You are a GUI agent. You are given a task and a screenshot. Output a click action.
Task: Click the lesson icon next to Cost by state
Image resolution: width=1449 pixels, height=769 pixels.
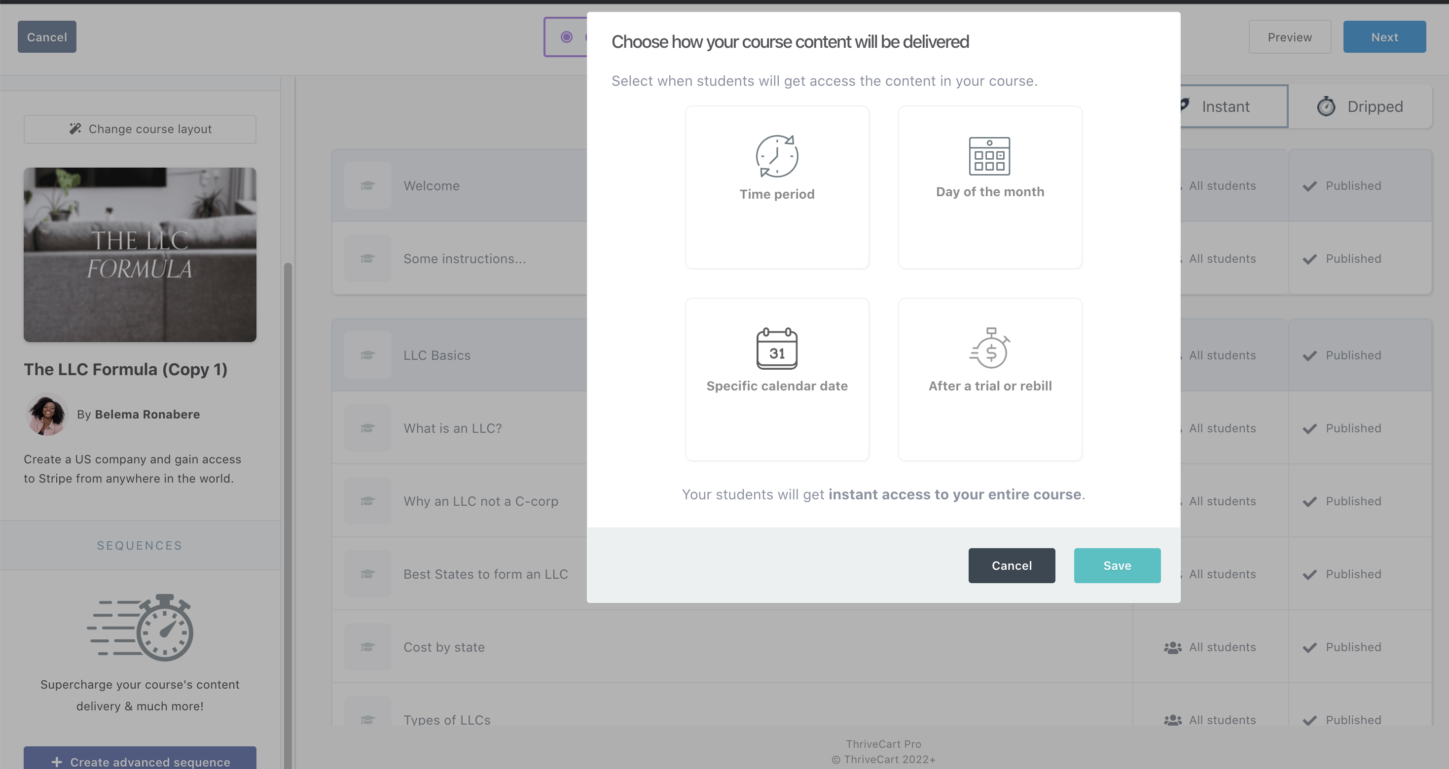(368, 647)
